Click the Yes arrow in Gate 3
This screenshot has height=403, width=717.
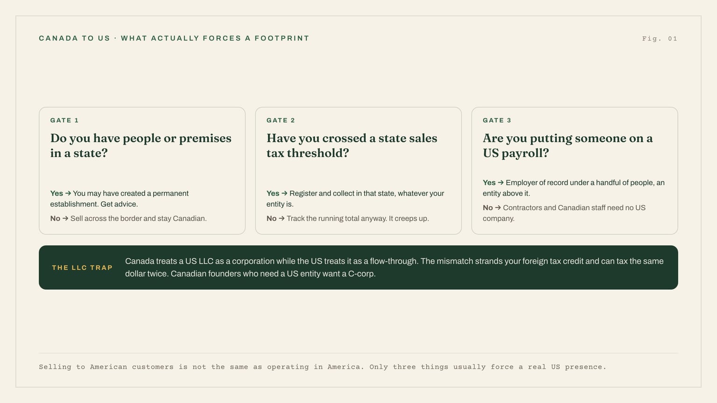pos(500,182)
